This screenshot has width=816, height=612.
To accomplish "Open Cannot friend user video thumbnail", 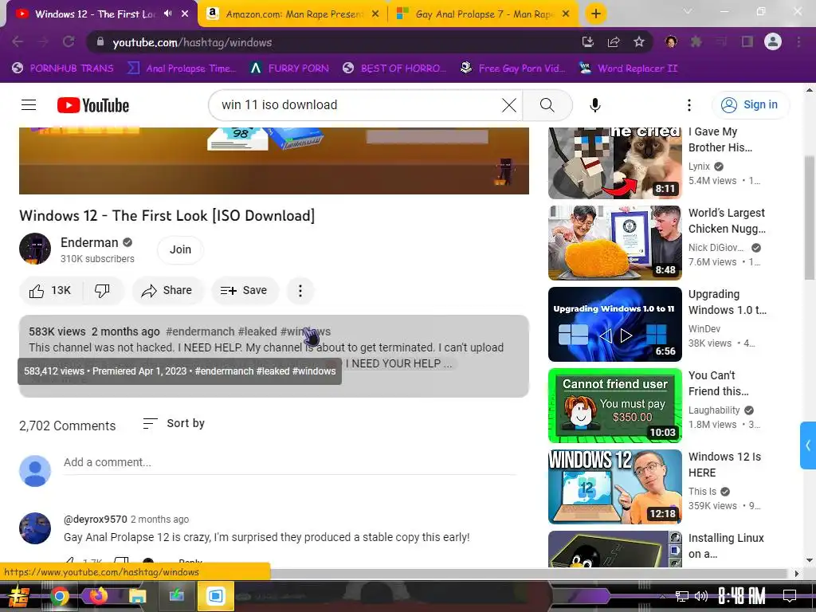I will [x=615, y=406].
